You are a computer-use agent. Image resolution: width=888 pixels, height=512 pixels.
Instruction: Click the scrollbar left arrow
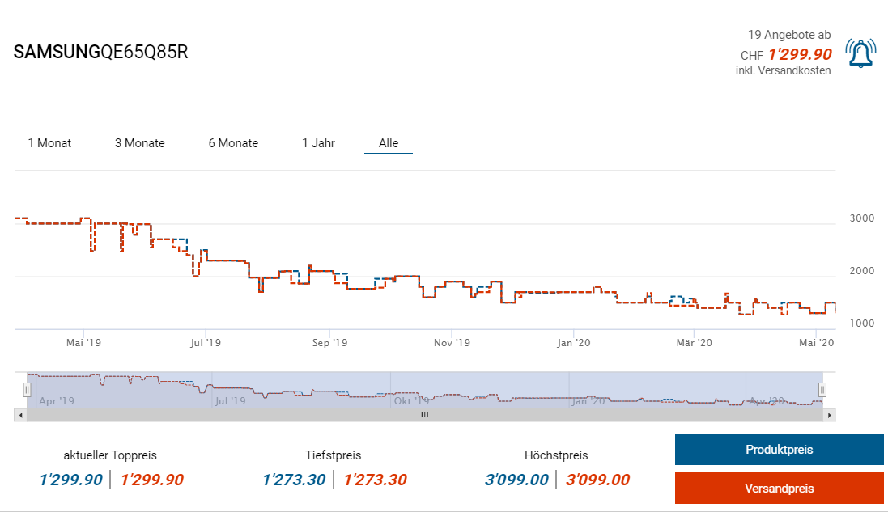click(x=19, y=415)
